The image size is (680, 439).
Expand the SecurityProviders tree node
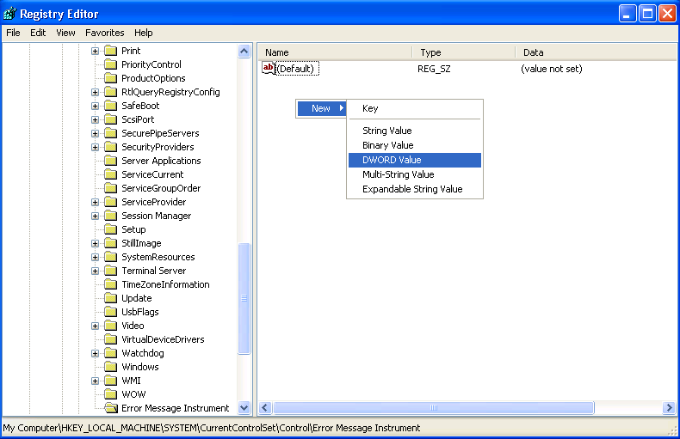click(95, 147)
